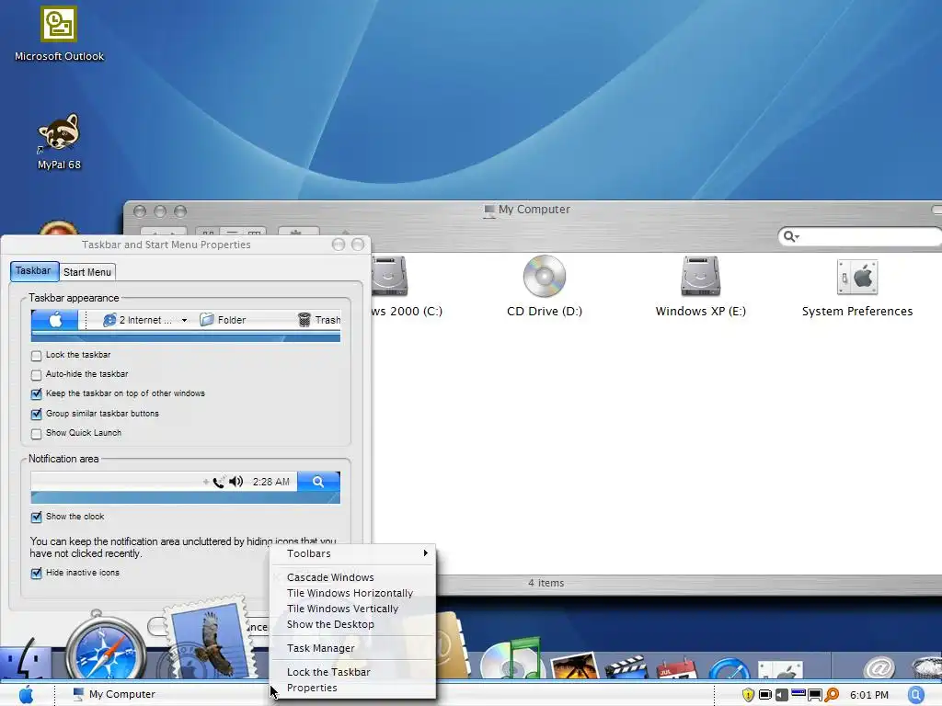
Task: Click the security shield tray icon
Action: [x=748, y=695]
